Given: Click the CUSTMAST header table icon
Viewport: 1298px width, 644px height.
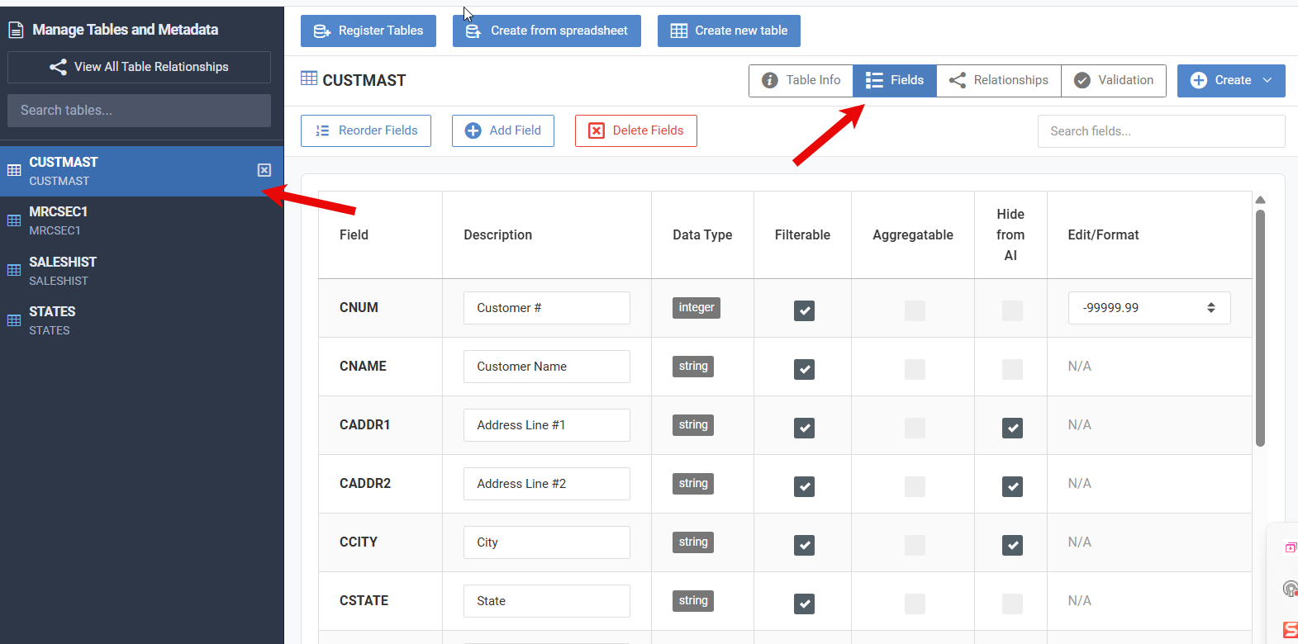Looking at the screenshot, I should tap(309, 78).
